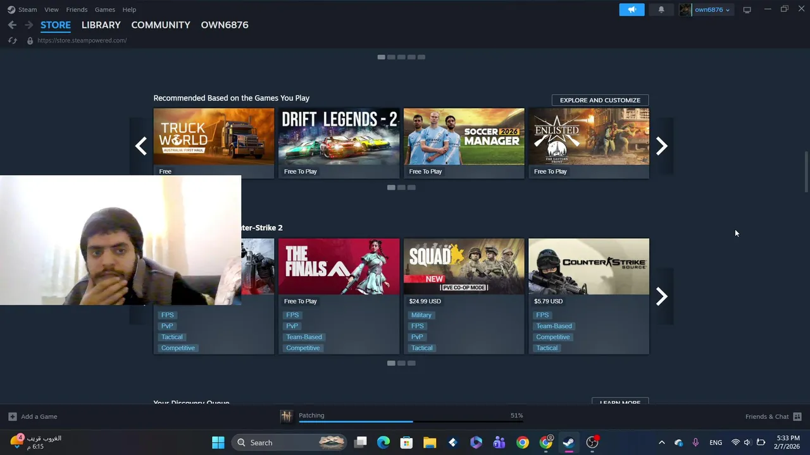Open the View menu

[x=51, y=9]
